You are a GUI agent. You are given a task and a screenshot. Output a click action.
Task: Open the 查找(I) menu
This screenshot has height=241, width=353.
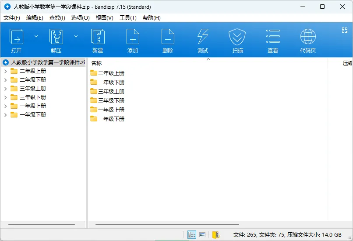pyautogui.click(x=57, y=18)
